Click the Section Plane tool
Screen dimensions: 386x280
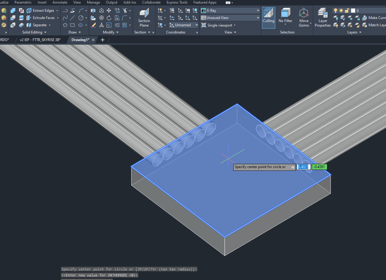click(144, 17)
